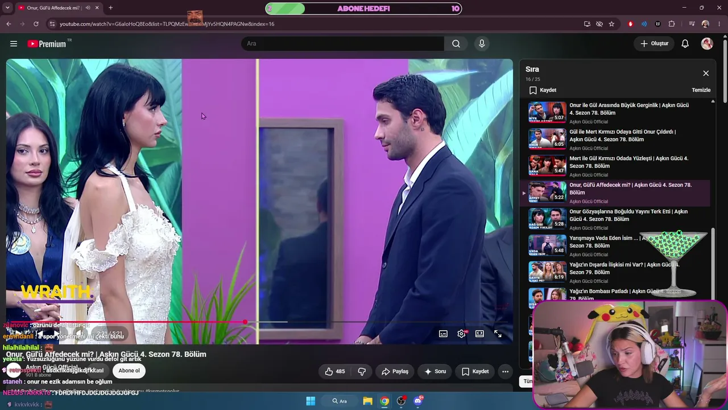The width and height of the screenshot is (728, 410).
Task: Focus the Ara search field
Action: (x=343, y=44)
